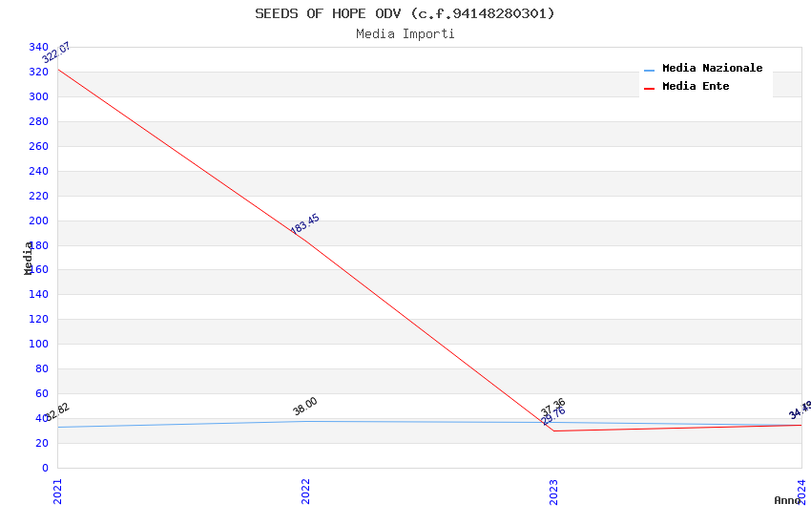The image size is (811, 525).
Task: Click the 183.45 data label
Action: [x=304, y=224]
